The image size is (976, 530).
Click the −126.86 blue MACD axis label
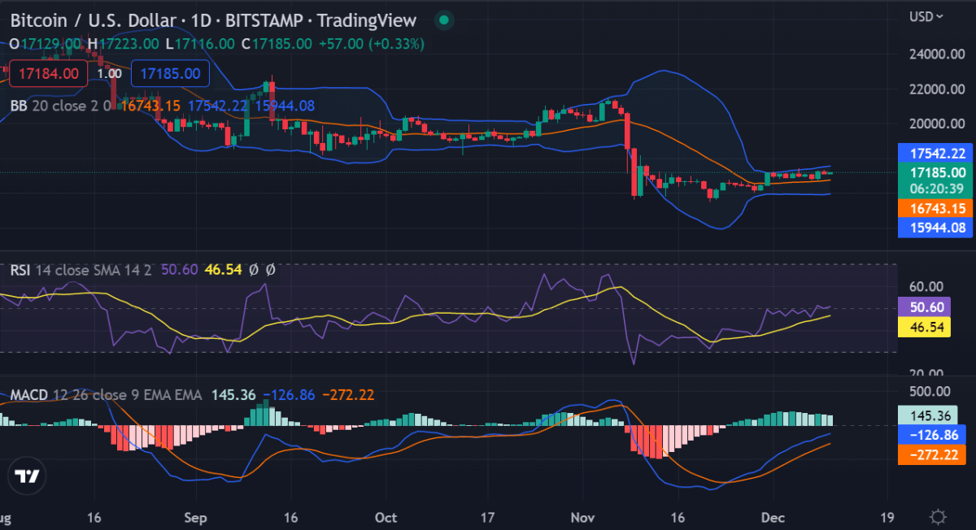pos(933,436)
